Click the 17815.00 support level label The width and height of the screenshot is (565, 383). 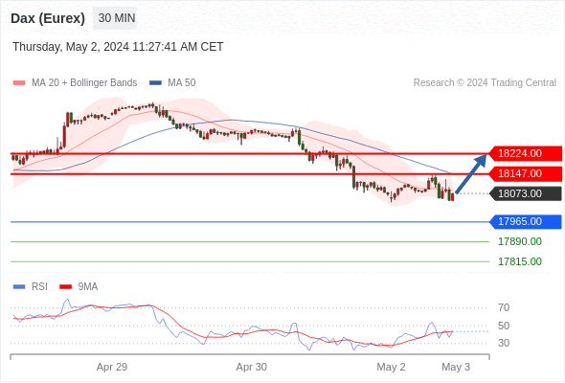click(x=520, y=261)
